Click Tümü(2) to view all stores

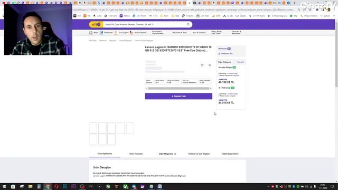240,62
